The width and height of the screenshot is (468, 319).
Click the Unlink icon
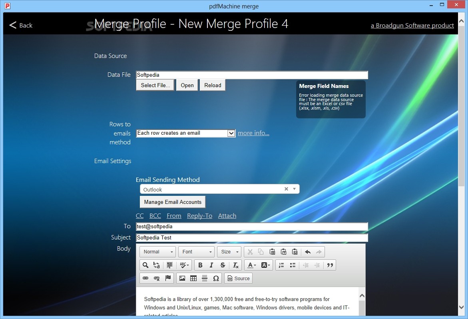click(157, 278)
